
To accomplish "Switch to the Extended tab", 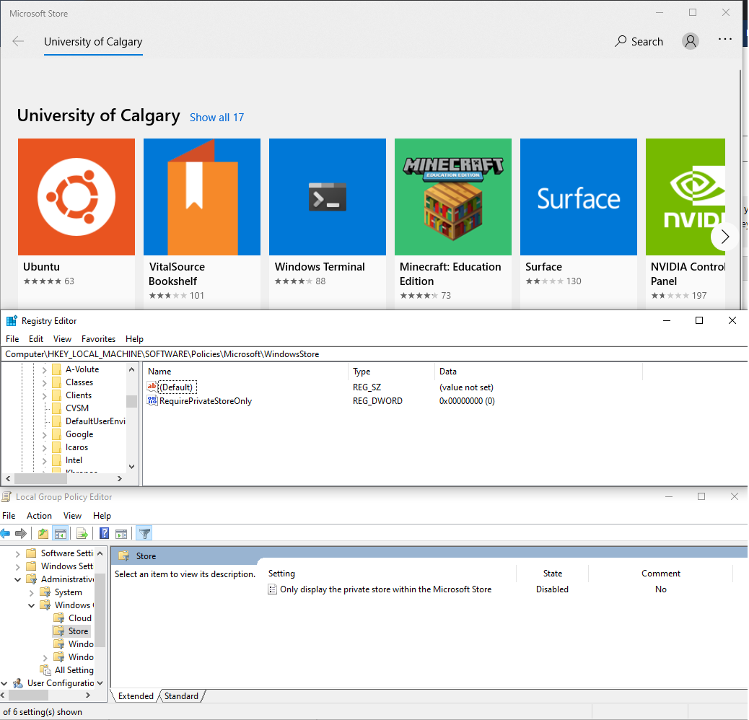I will [136, 696].
